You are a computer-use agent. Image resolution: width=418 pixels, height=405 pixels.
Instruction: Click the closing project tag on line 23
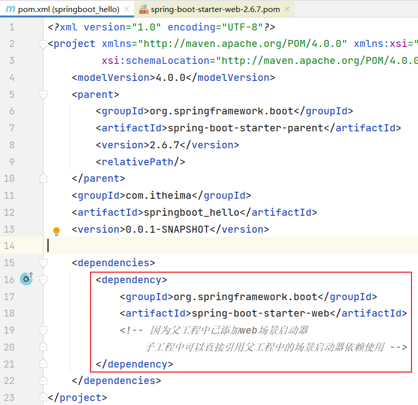77,398
